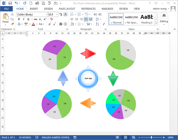Switch to the PAGE LAYOUT tab
This screenshot has width=178, height=140.
click(x=67, y=9)
